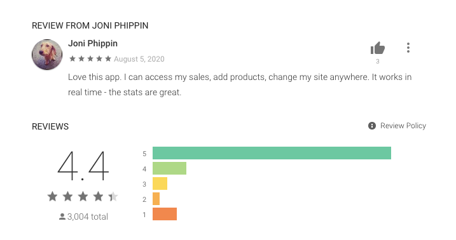456x240 pixels.
Task: Click the light orange 2-star bar
Action: 156,199
